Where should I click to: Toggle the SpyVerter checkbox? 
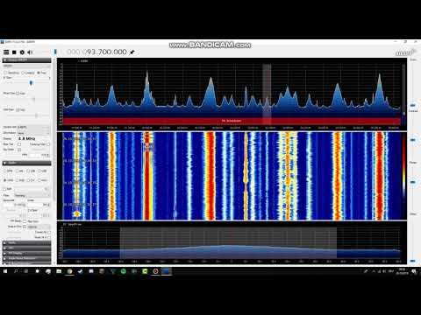pos(19,150)
